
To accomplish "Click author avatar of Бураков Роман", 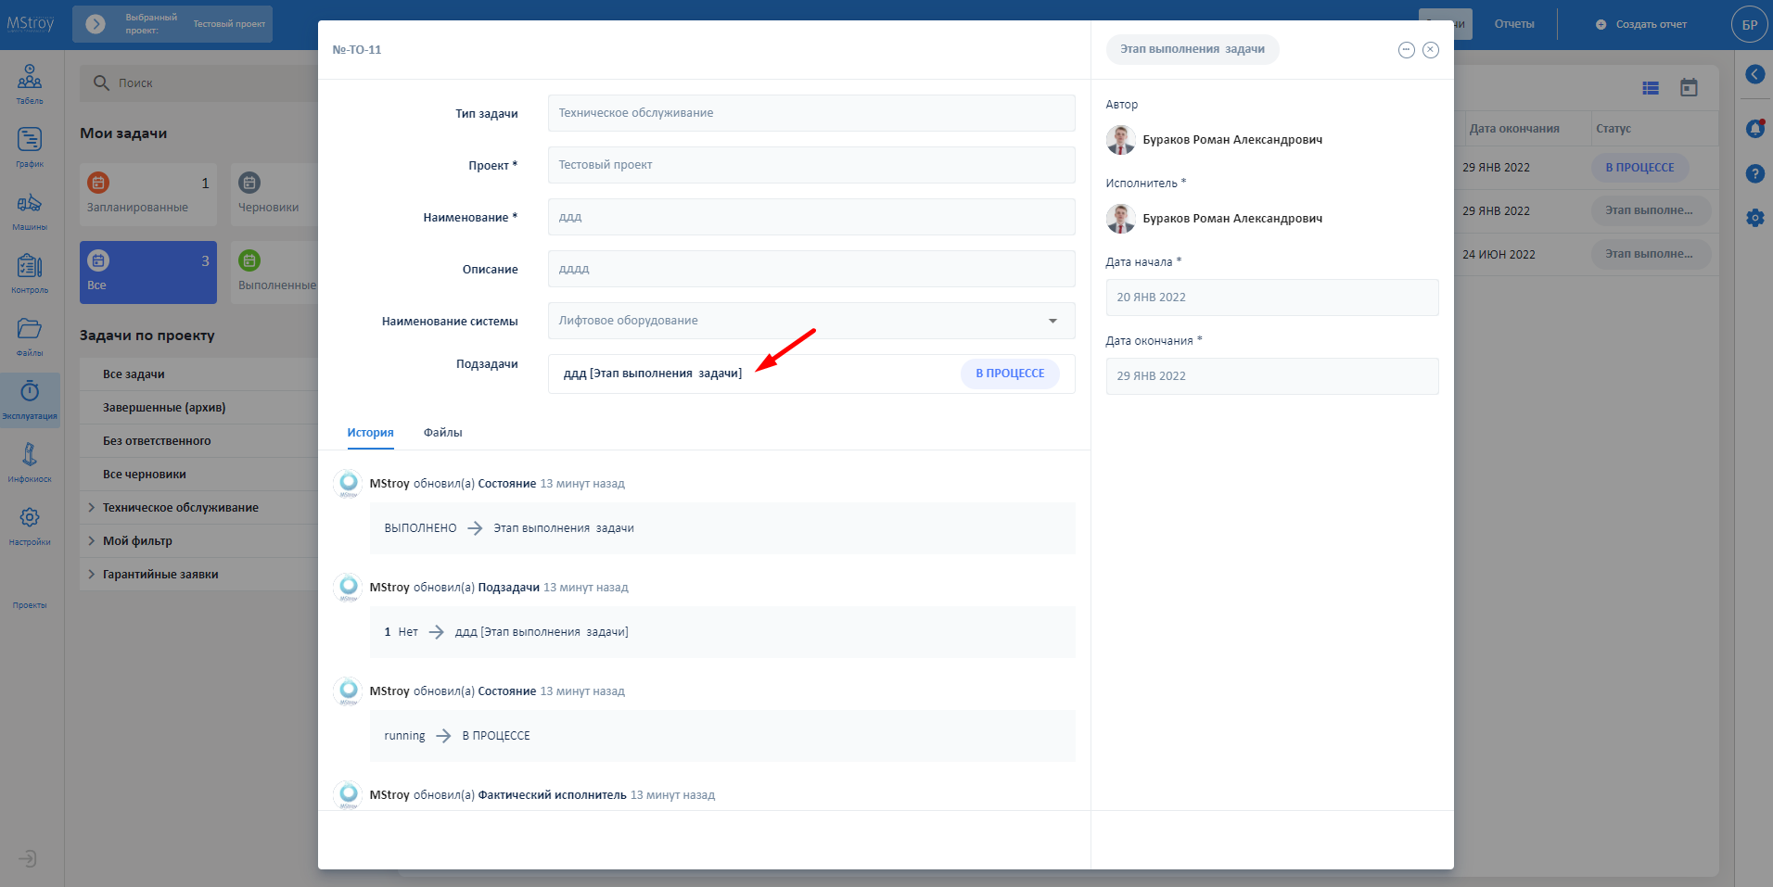I will point(1120,140).
